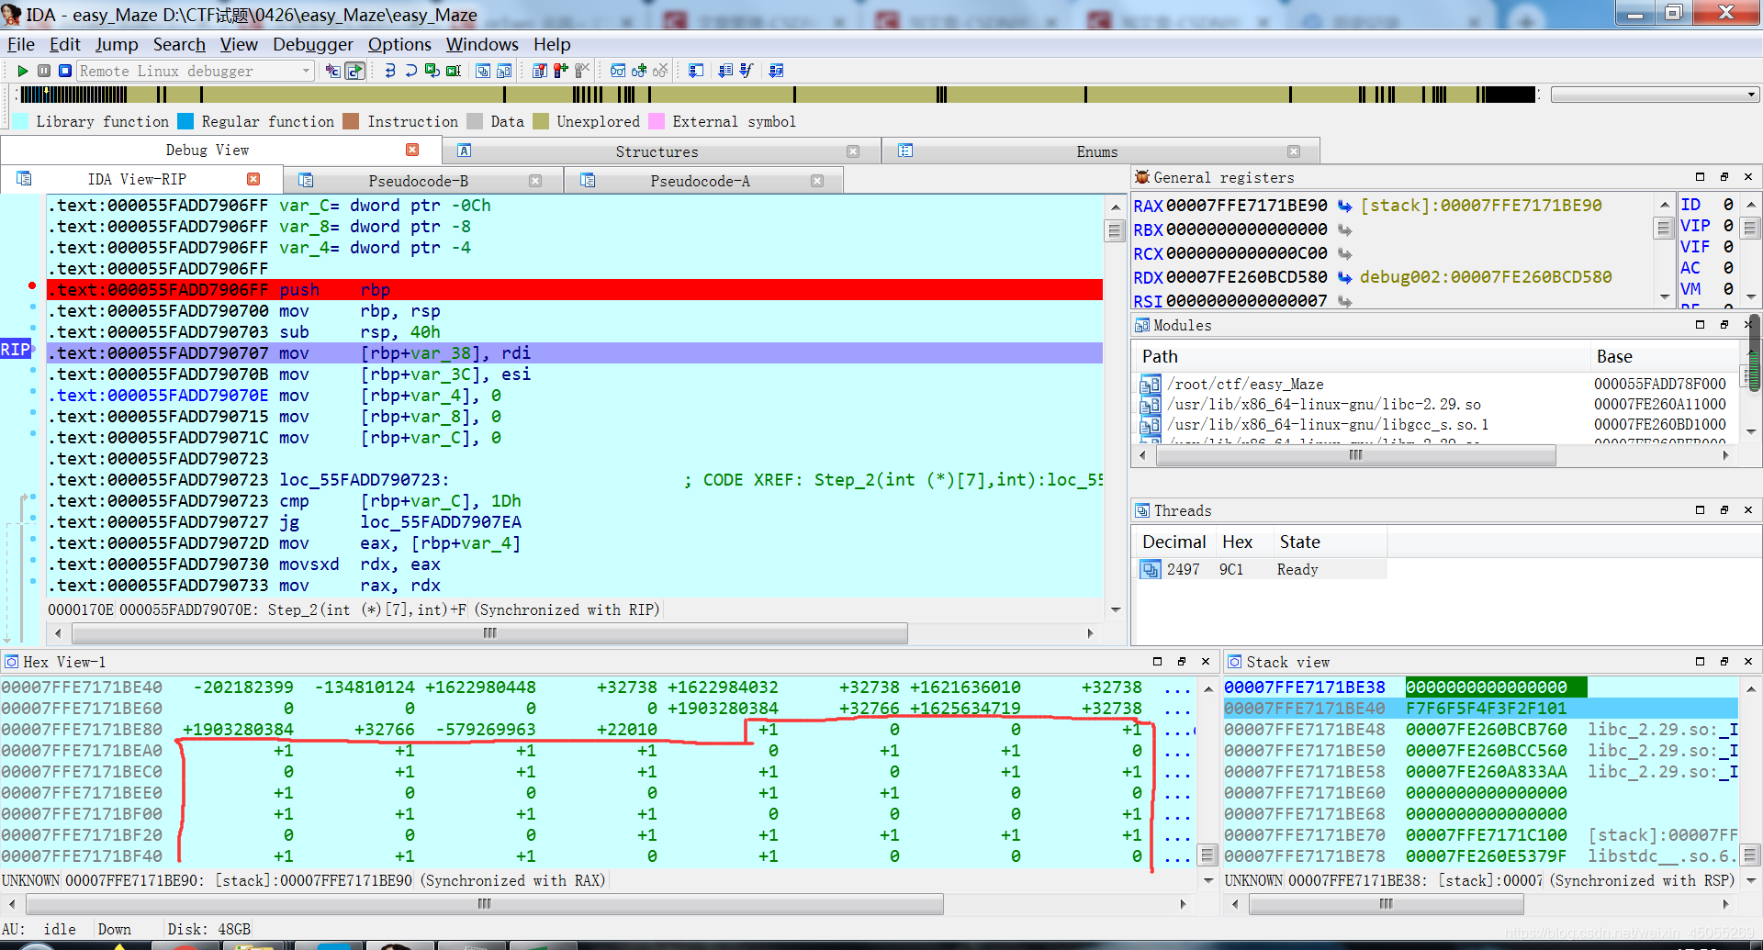Image resolution: width=1763 pixels, height=950 pixels.
Task: Click the Step into toolbar icon
Action: (389, 71)
